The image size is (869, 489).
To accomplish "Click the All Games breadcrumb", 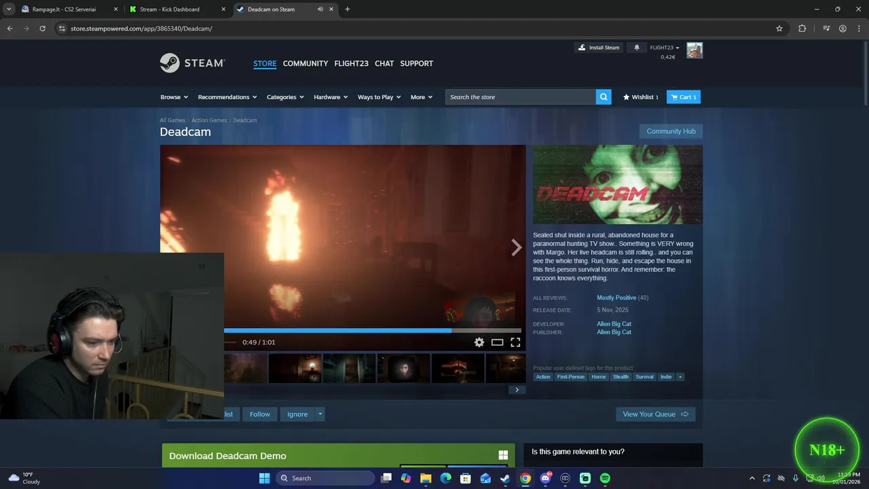I will click(x=172, y=120).
